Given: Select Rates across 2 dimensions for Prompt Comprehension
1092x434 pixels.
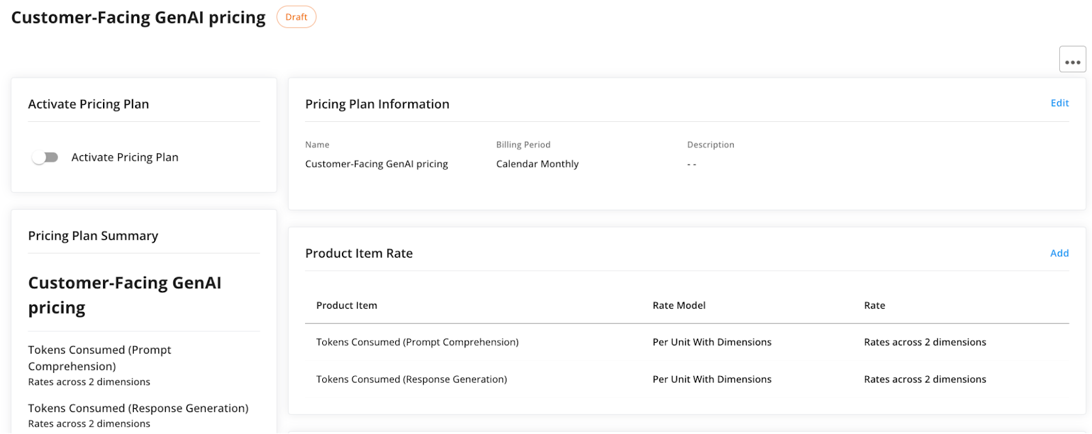Looking at the screenshot, I should pyautogui.click(x=925, y=342).
